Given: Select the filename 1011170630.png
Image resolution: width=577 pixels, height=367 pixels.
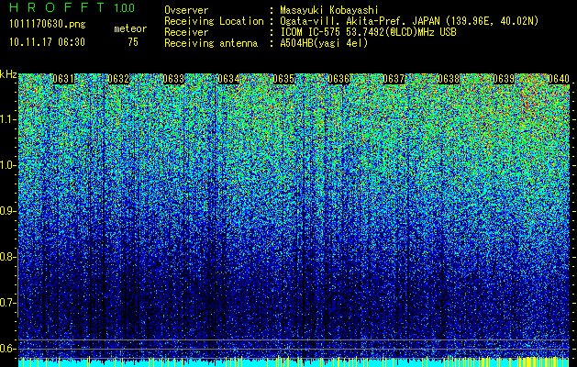Looking at the screenshot, I should click(48, 25).
